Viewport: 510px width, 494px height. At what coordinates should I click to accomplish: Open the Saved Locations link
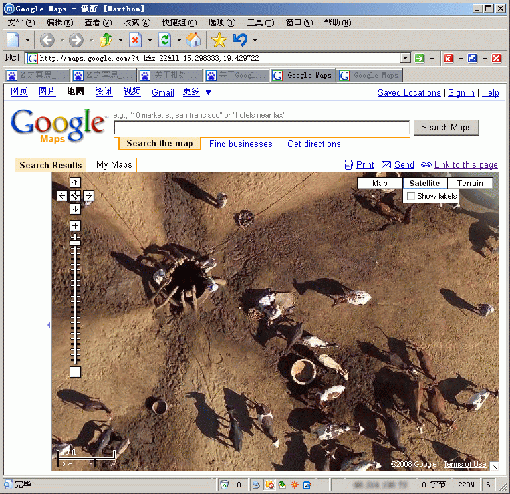pyautogui.click(x=409, y=92)
